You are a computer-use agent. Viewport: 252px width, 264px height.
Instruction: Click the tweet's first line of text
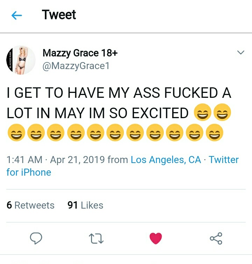click(x=119, y=94)
